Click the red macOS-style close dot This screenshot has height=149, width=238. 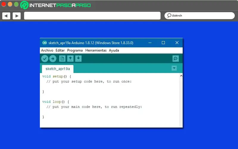click(x=4, y=4)
